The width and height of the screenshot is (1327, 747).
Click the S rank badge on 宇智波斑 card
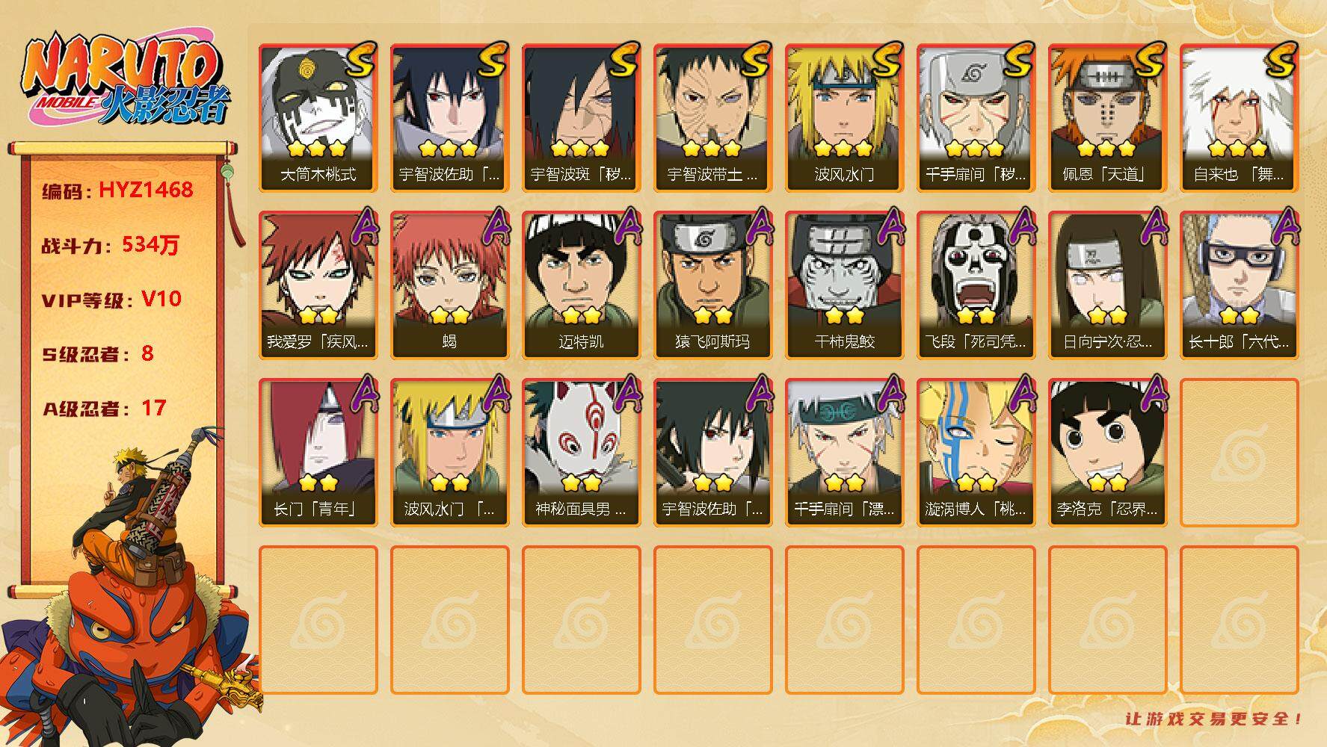[625, 60]
